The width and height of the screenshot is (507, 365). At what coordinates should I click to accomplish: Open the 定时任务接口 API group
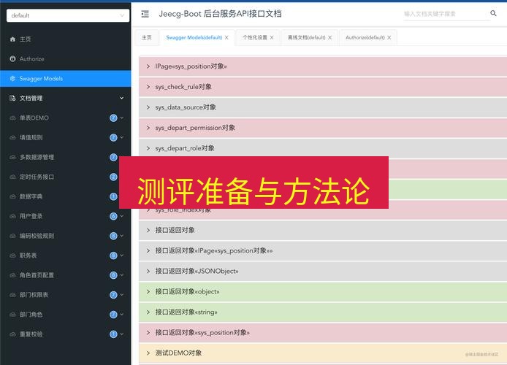65,177
